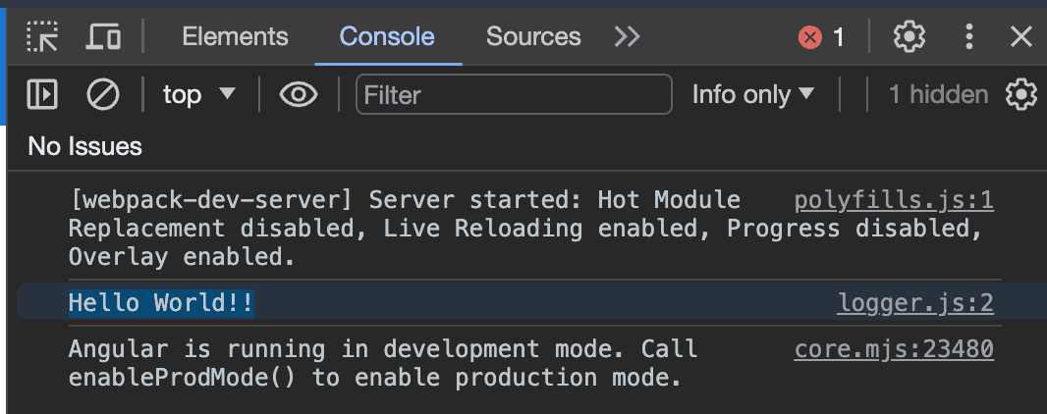Click the red error count indicator
This screenshot has height=414, width=1047.
coord(822,37)
